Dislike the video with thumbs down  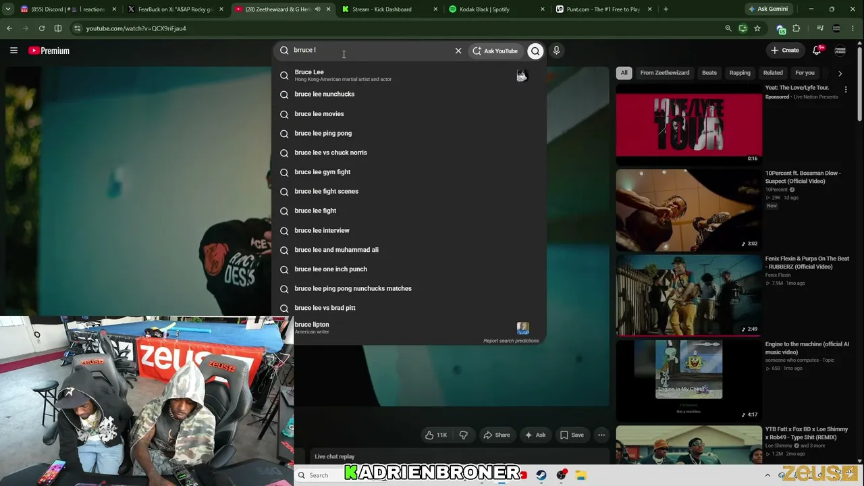point(464,435)
